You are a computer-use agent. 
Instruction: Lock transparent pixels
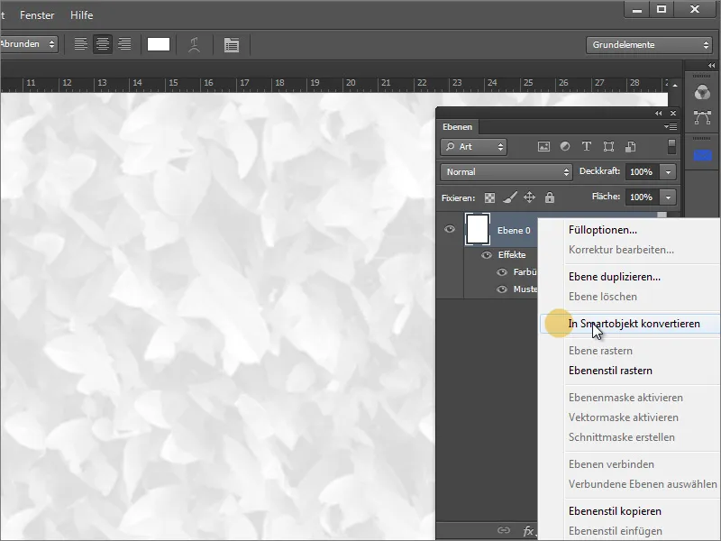[x=489, y=197]
